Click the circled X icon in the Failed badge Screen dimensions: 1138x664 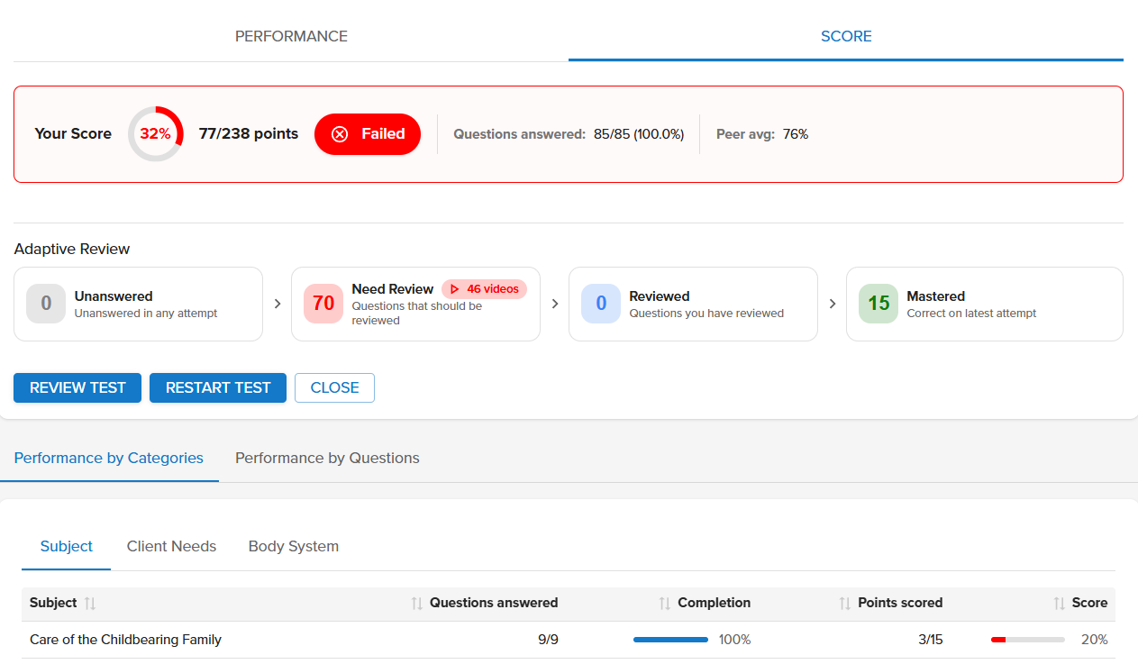[340, 133]
